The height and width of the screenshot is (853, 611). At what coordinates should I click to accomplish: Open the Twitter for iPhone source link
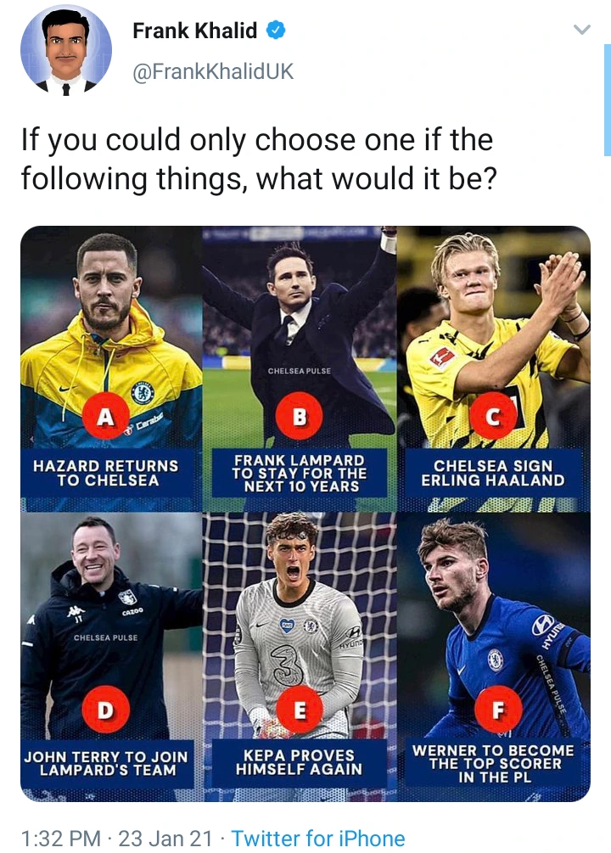click(318, 839)
